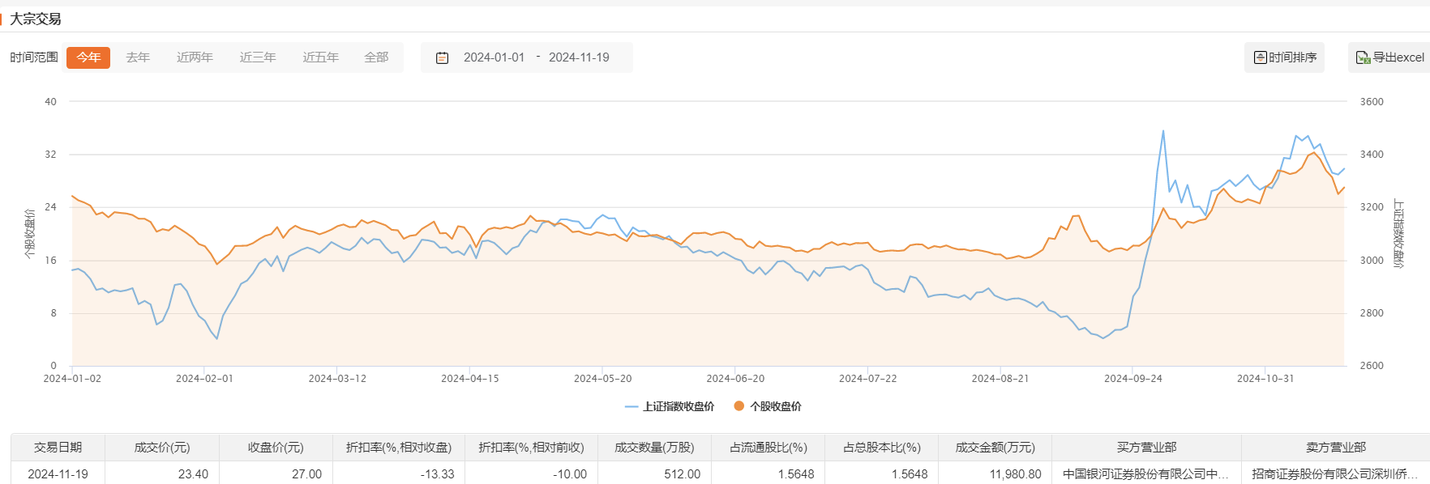Select the 近三年 range option
This screenshot has height=484, width=1430.
point(258,57)
